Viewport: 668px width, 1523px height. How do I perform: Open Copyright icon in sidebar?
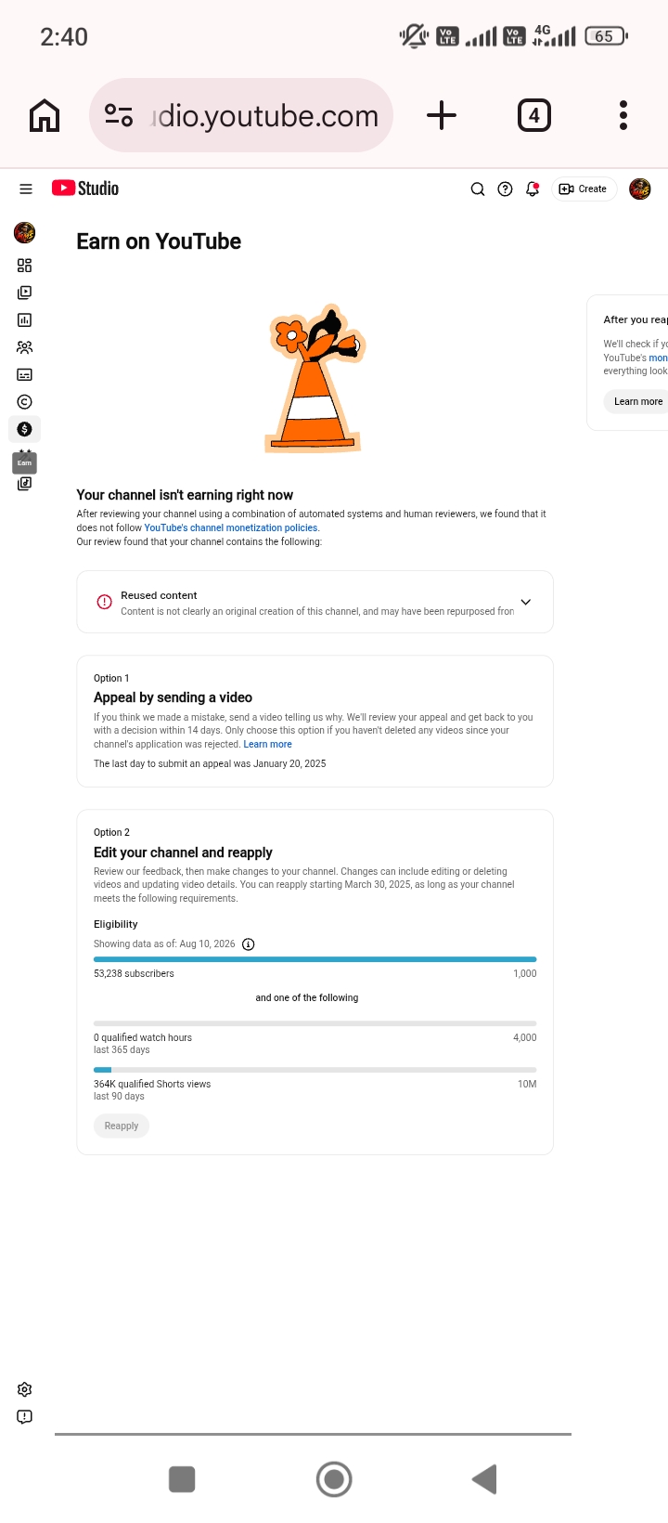(x=25, y=402)
